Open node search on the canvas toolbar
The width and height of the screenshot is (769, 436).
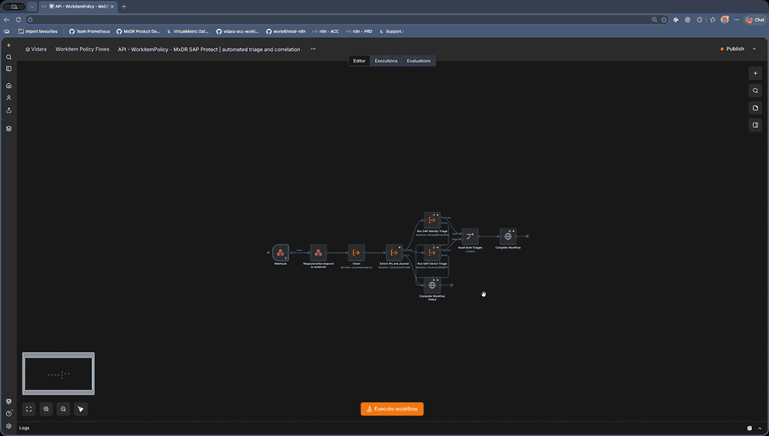pyautogui.click(x=755, y=91)
